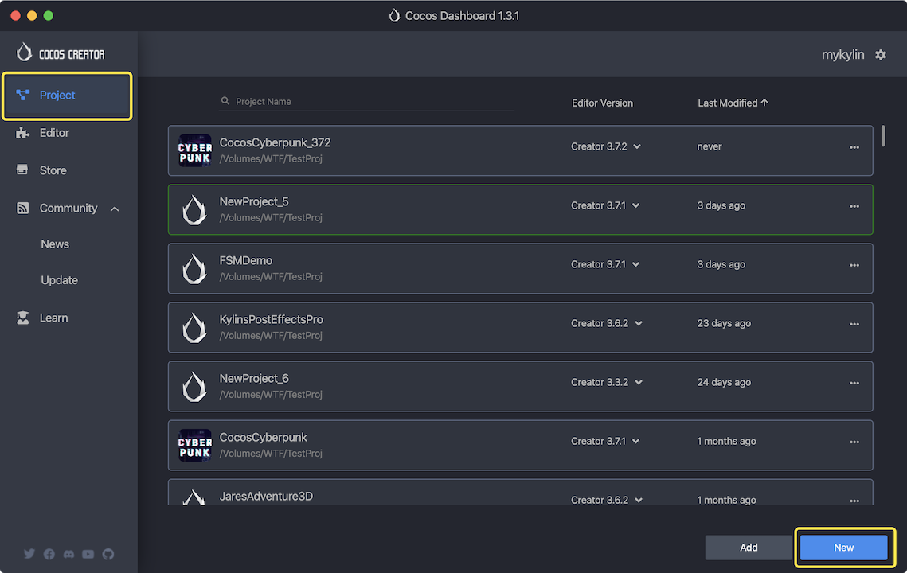
Task: Open the Cocos Discord community
Action: 68,554
